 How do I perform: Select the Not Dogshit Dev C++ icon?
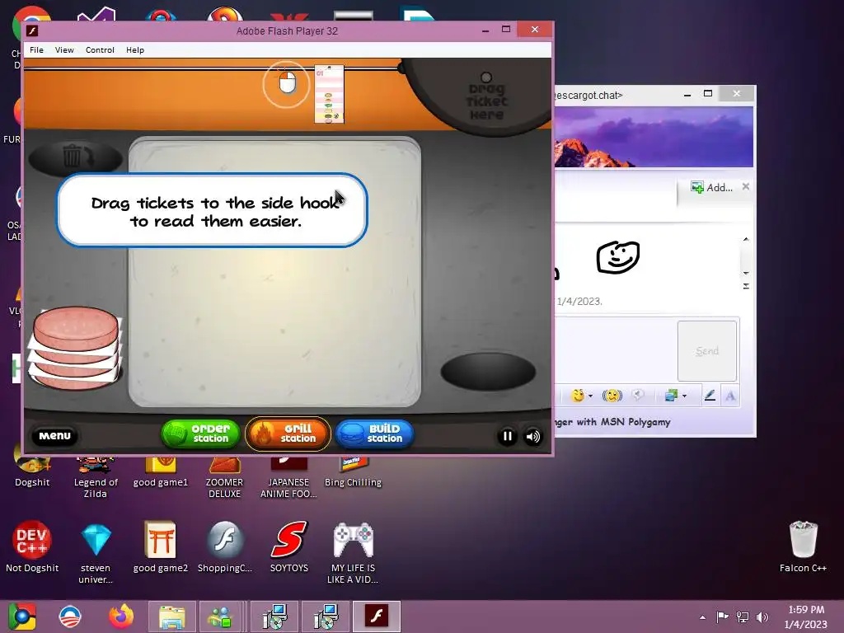click(32, 547)
